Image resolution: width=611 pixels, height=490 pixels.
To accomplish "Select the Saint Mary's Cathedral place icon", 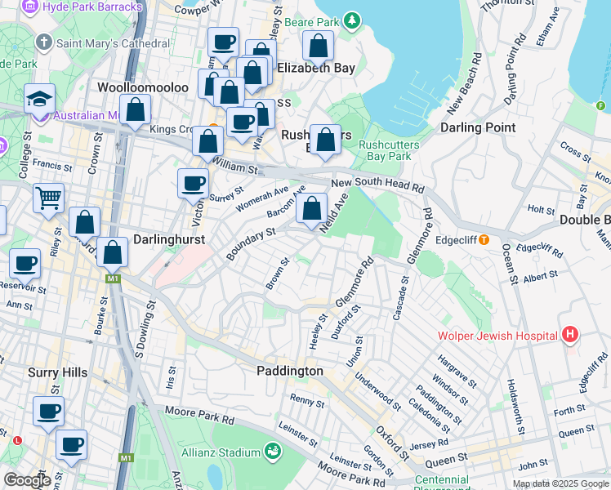I will [42, 42].
